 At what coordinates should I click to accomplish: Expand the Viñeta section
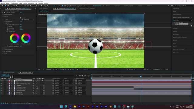[x=3, y=53]
